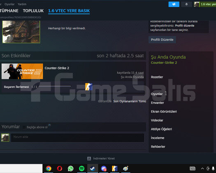Open Ekran Görüntüleri
Image resolution: width=216 pixels, height=173 pixels.
164,112
